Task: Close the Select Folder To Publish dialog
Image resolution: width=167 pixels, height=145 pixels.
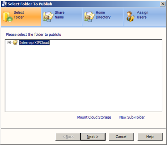Action: [162, 4]
